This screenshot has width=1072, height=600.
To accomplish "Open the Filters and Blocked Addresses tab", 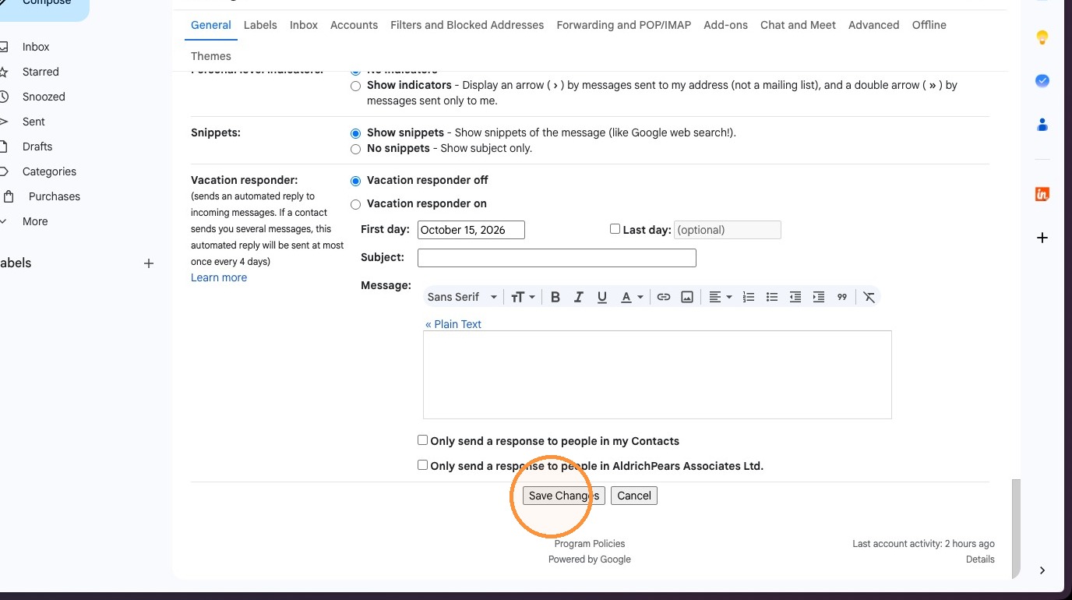I will (x=467, y=25).
